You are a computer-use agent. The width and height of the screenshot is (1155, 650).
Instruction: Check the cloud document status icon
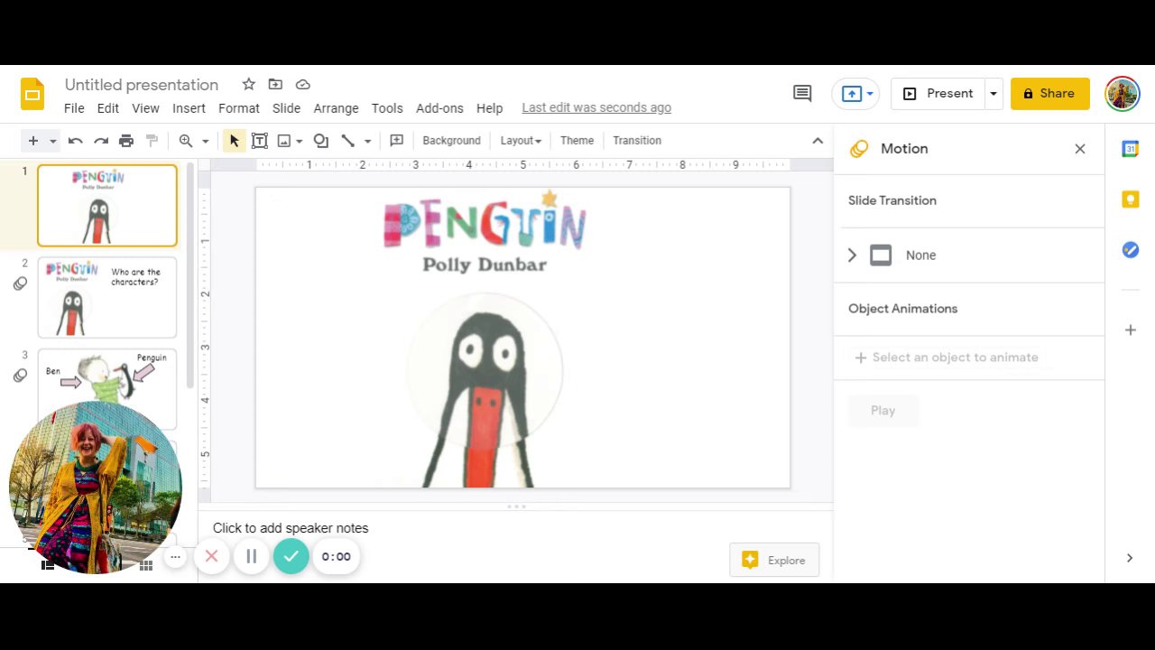[x=303, y=84]
